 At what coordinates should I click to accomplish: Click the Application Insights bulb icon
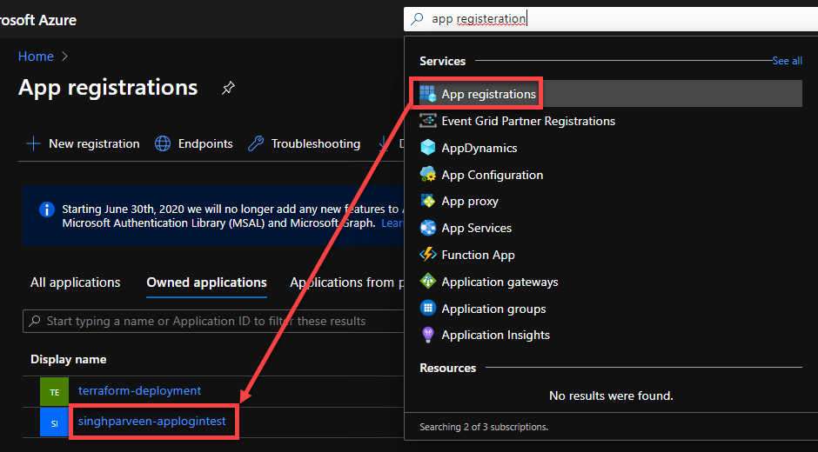click(428, 335)
